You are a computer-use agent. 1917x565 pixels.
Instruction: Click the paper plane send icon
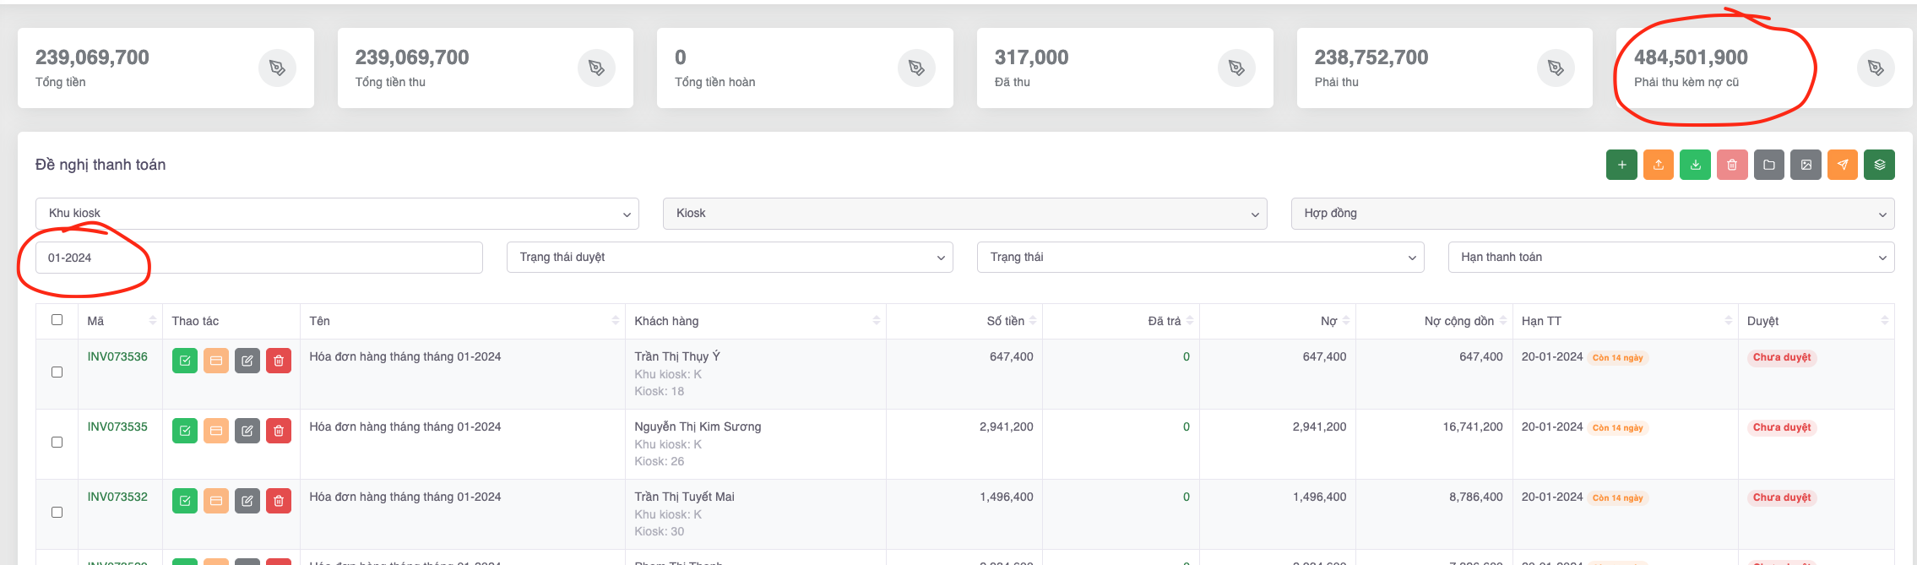(x=1843, y=165)
